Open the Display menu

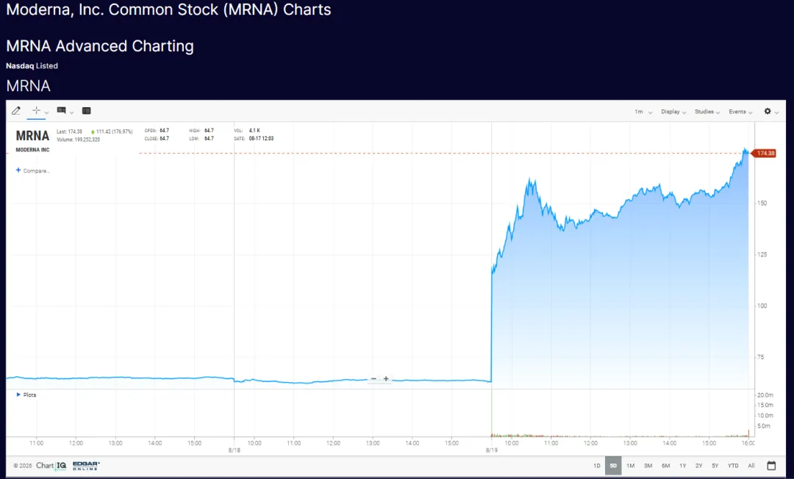click(673, 112)
